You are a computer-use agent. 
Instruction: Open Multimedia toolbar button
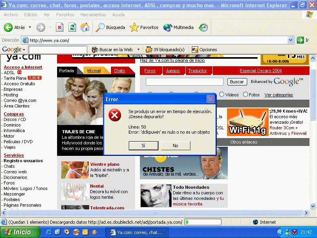click(x=178, y=27)
